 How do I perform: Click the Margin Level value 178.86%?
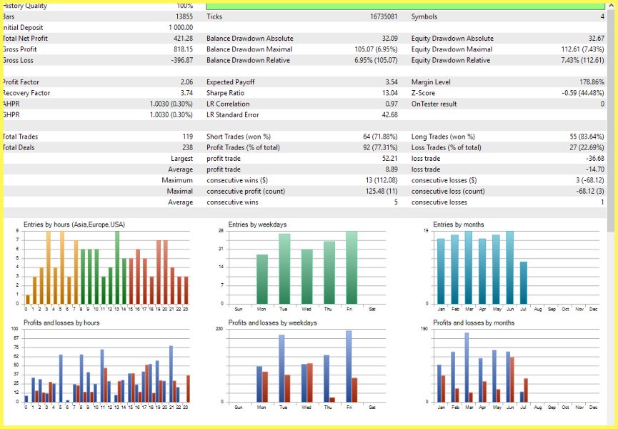[x=592, y=82]
